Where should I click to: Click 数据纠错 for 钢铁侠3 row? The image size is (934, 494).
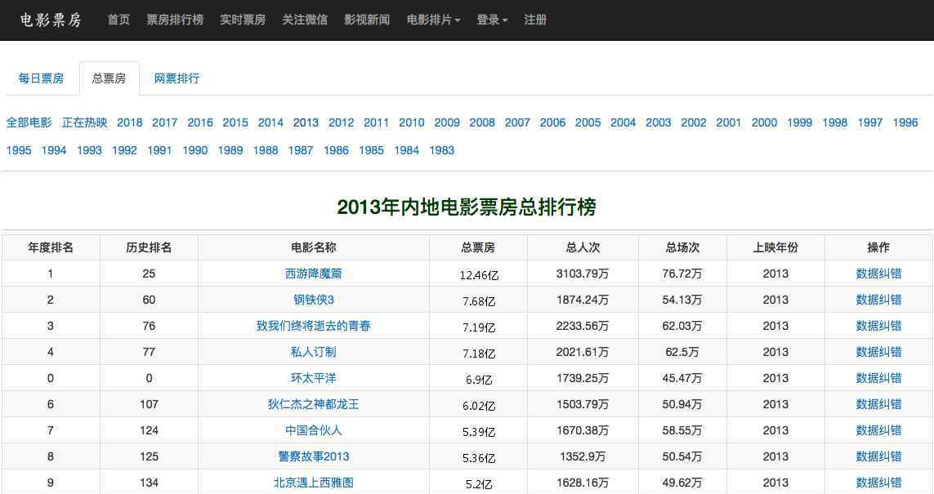(878, 300)
